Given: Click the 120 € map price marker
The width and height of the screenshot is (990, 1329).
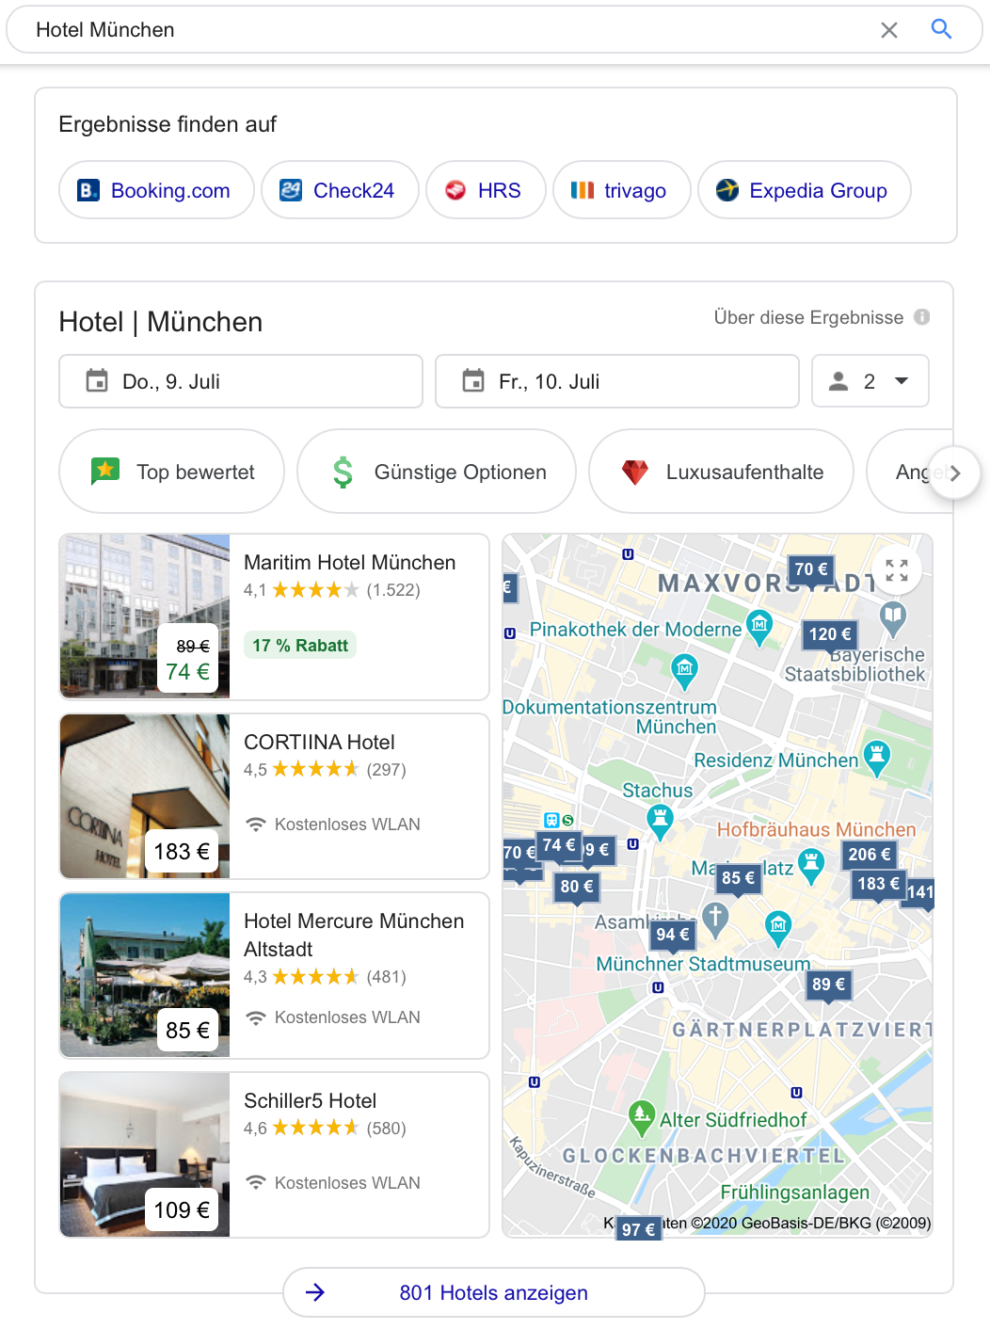Looking at the screenshot, I should point(830,635).
